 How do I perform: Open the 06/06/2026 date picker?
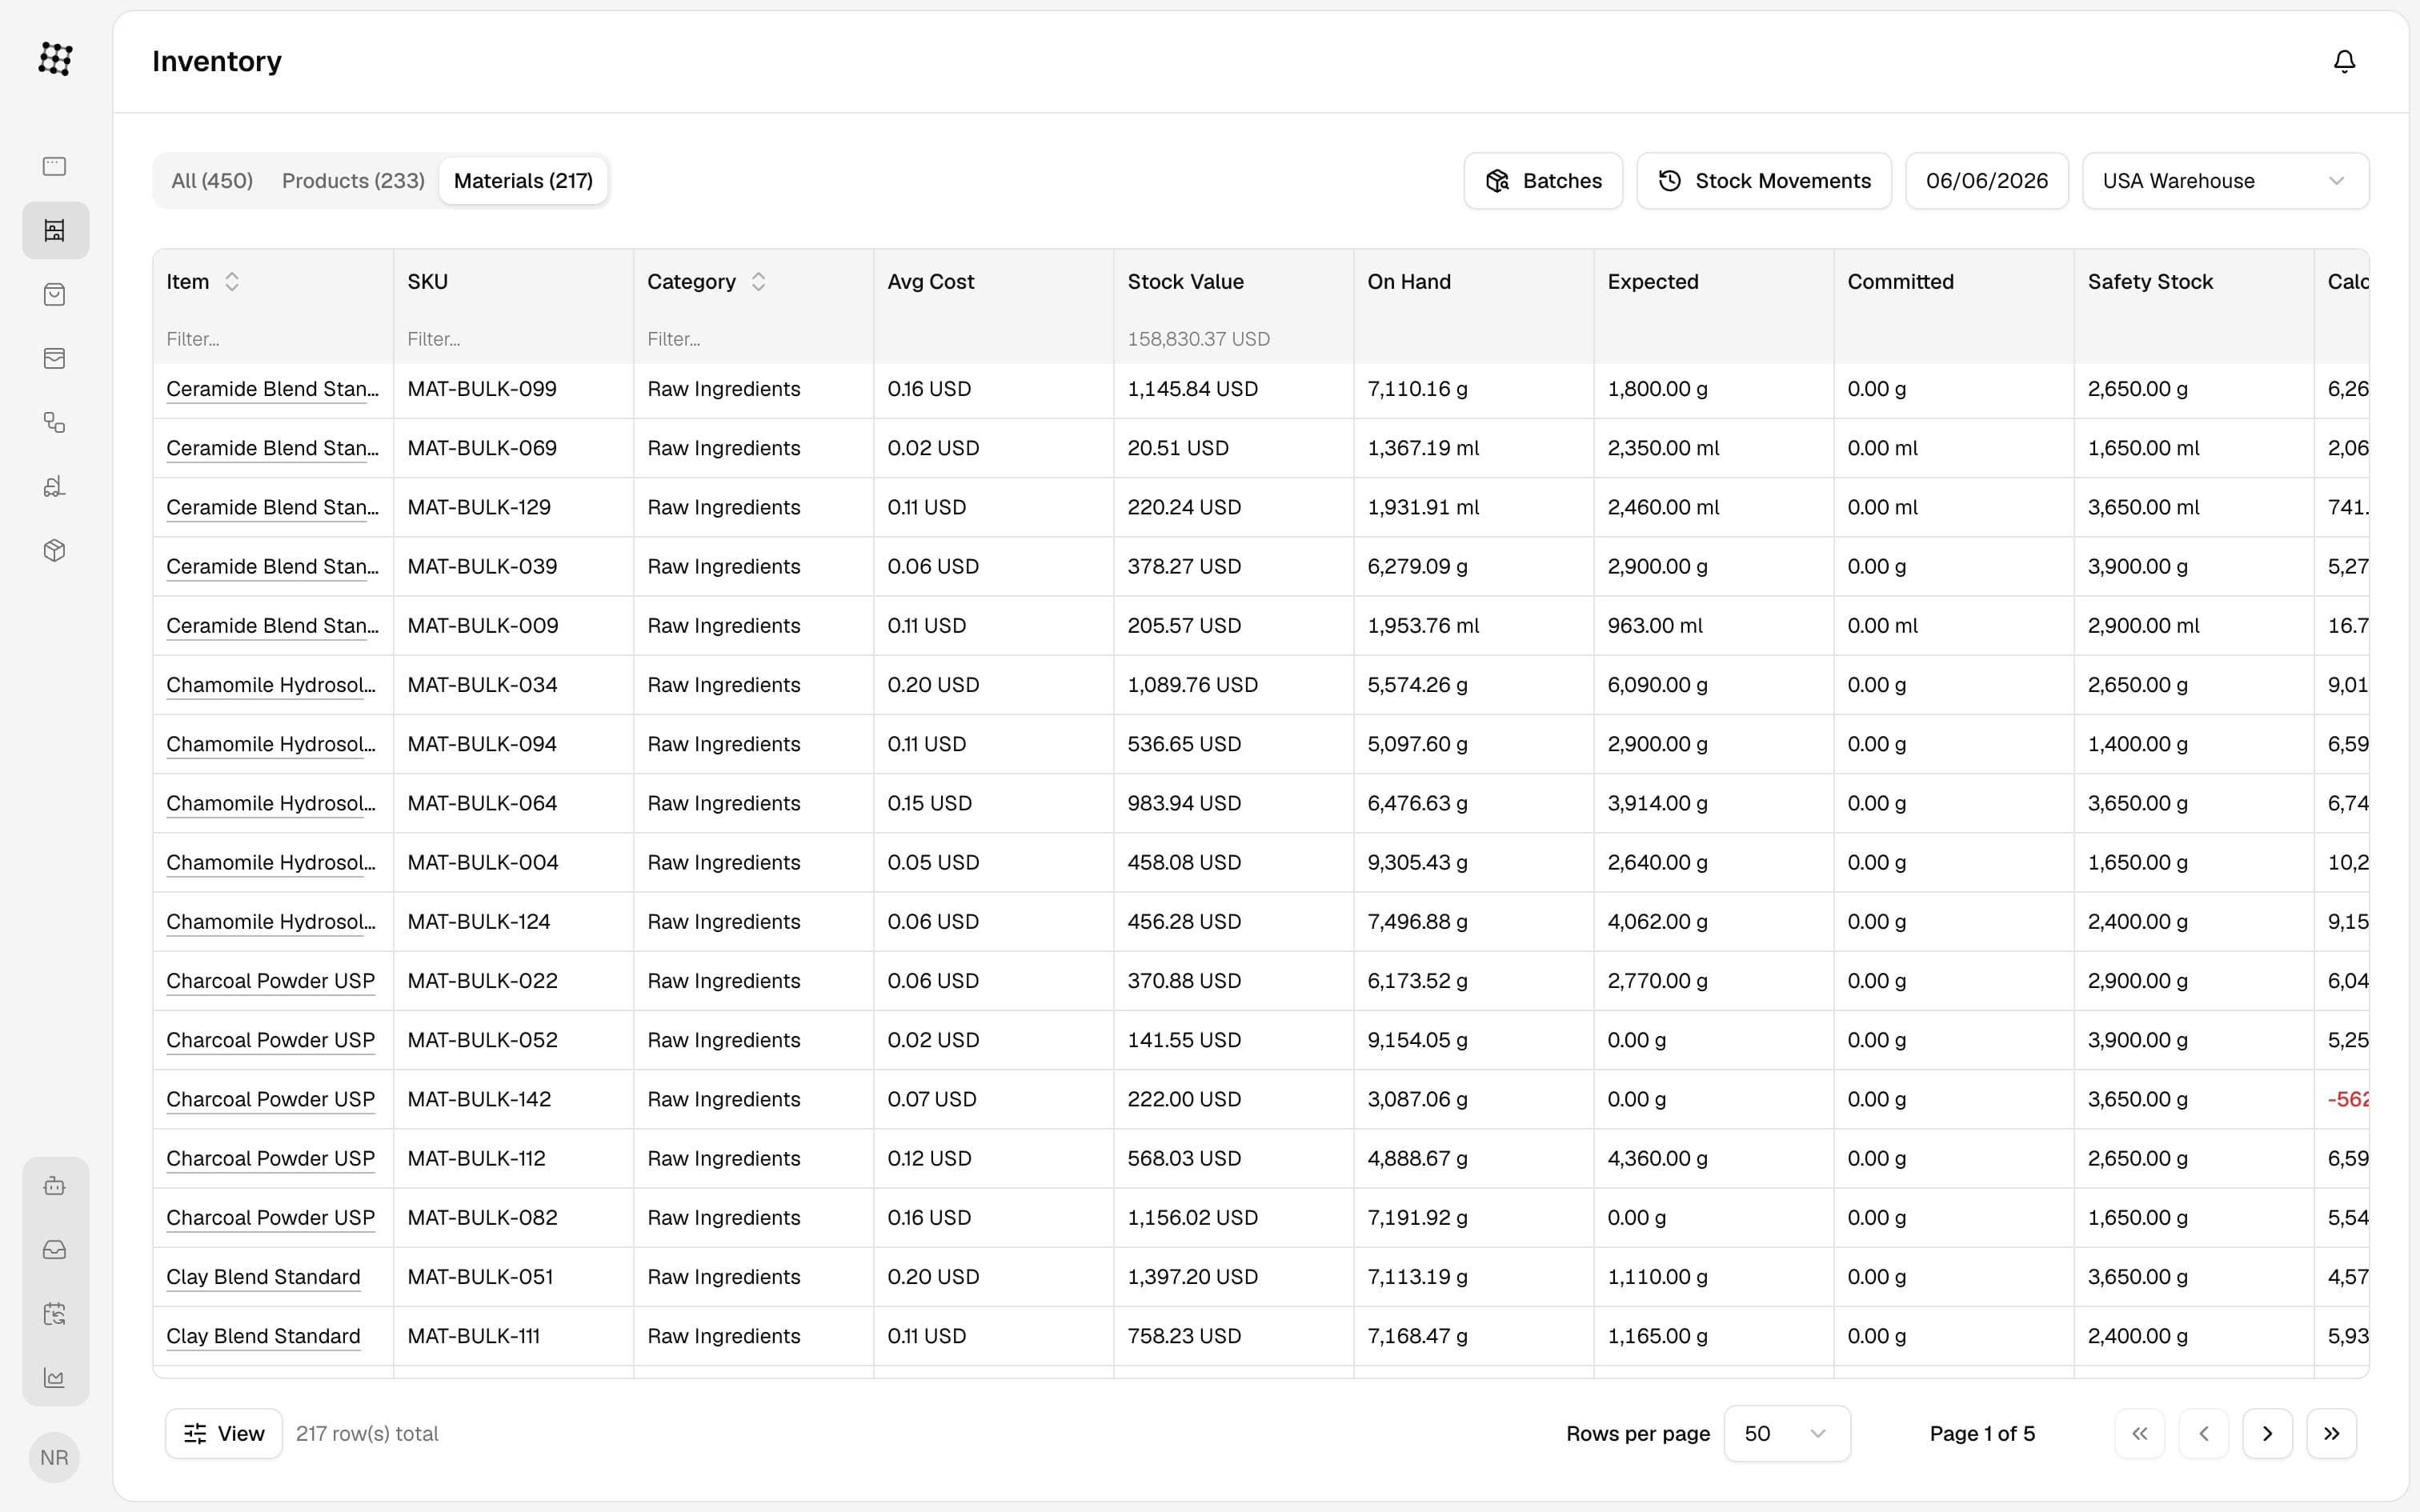(x=1987, y=181)
